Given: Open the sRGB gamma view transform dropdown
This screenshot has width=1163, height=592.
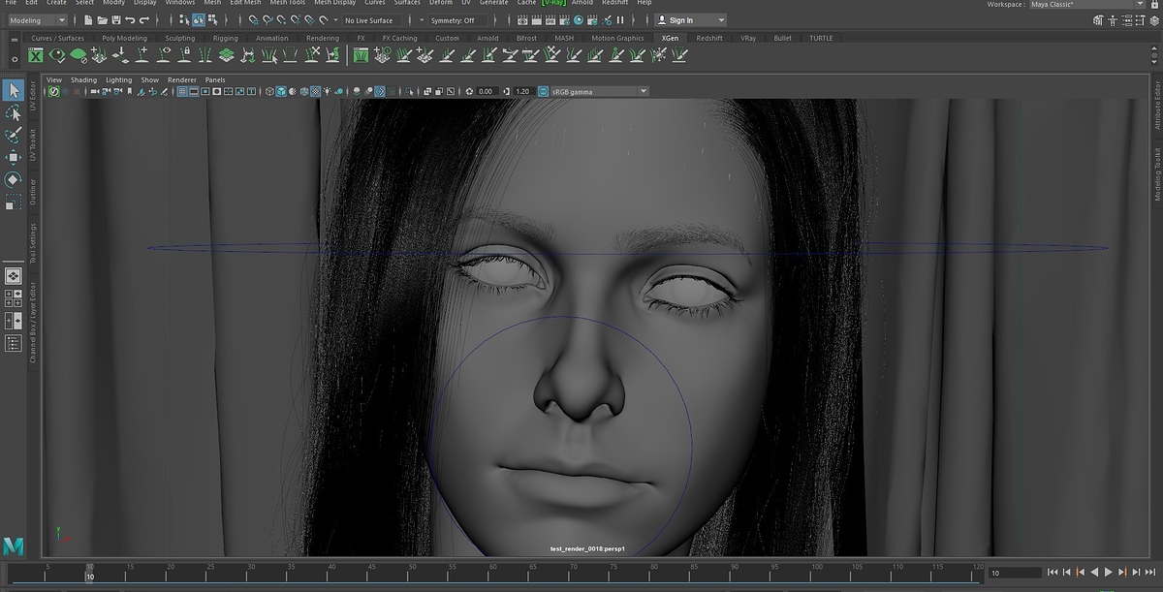Looking at the screenshot, I should click(599, 91).
